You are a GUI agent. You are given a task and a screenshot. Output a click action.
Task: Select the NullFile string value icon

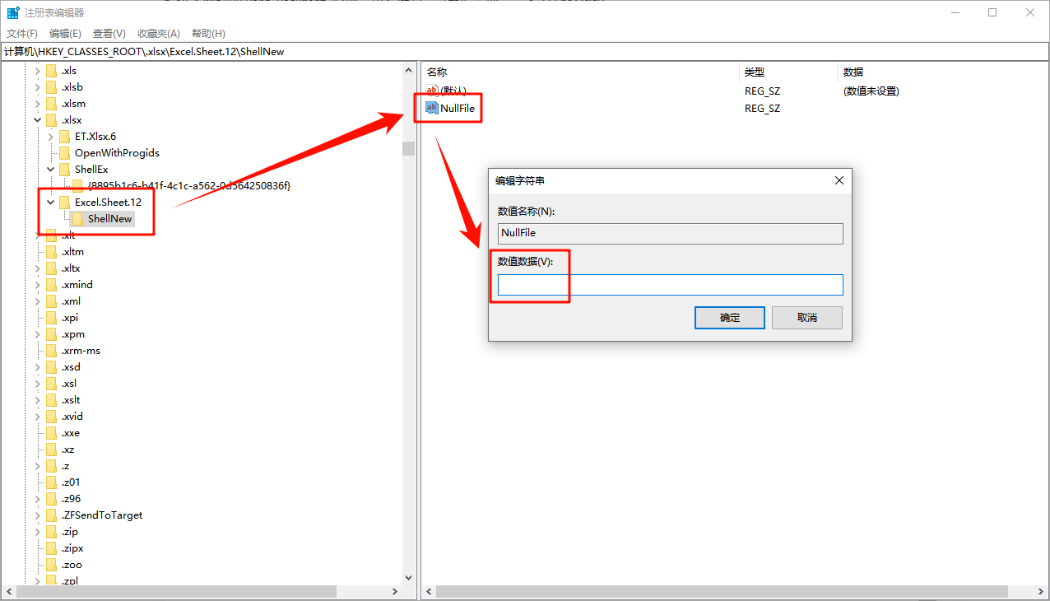(431, 108)
